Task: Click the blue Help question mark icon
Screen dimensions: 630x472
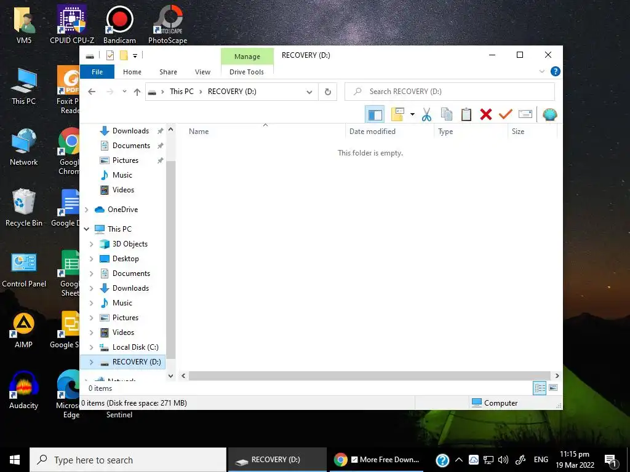Action: 556,71
